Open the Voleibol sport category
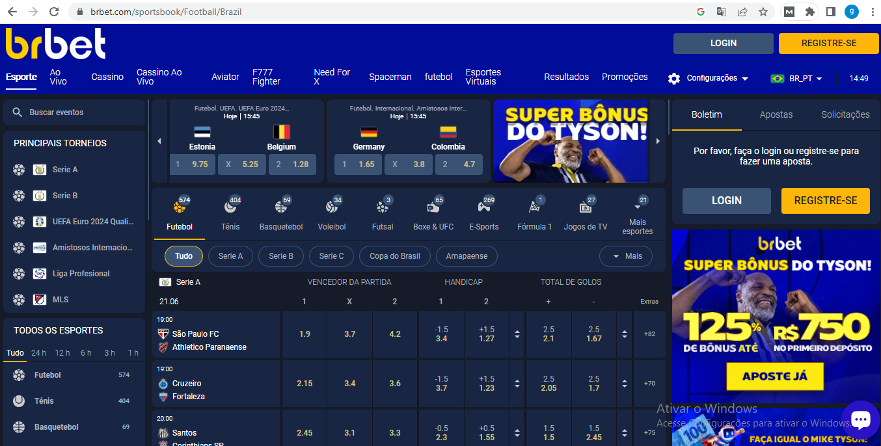The image size is (881, 446). (331, 207)
